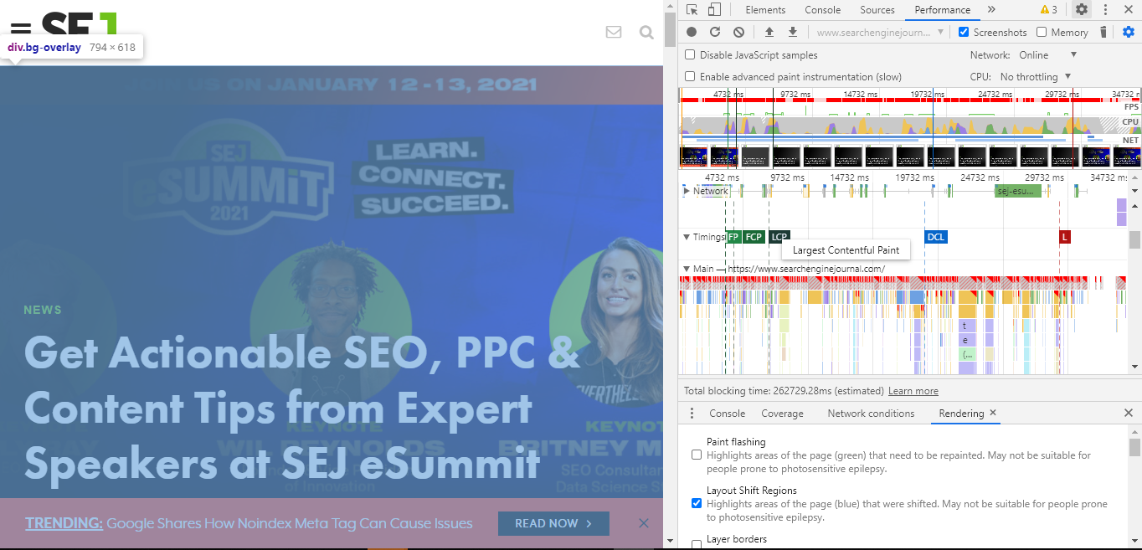Click the collect garbage trash icon
Image resolution: width=1142 pixels, height=550 pixels.
pos(1103,32)
